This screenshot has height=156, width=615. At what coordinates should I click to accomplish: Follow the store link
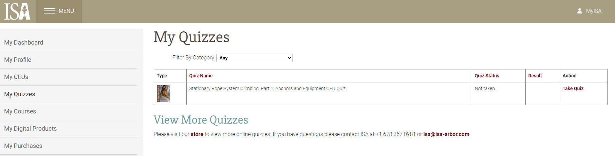197,134
